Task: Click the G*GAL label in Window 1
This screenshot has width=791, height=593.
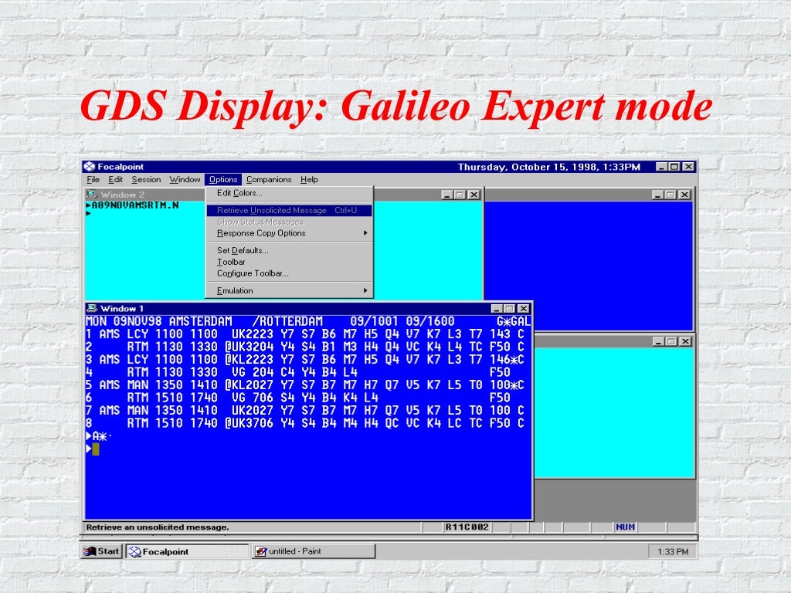Action: pyautogui.click(x=513, y=321)
